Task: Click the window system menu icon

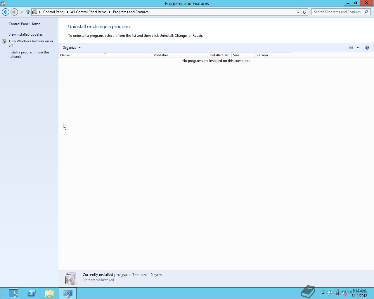Action: click(x=3, y=3)
